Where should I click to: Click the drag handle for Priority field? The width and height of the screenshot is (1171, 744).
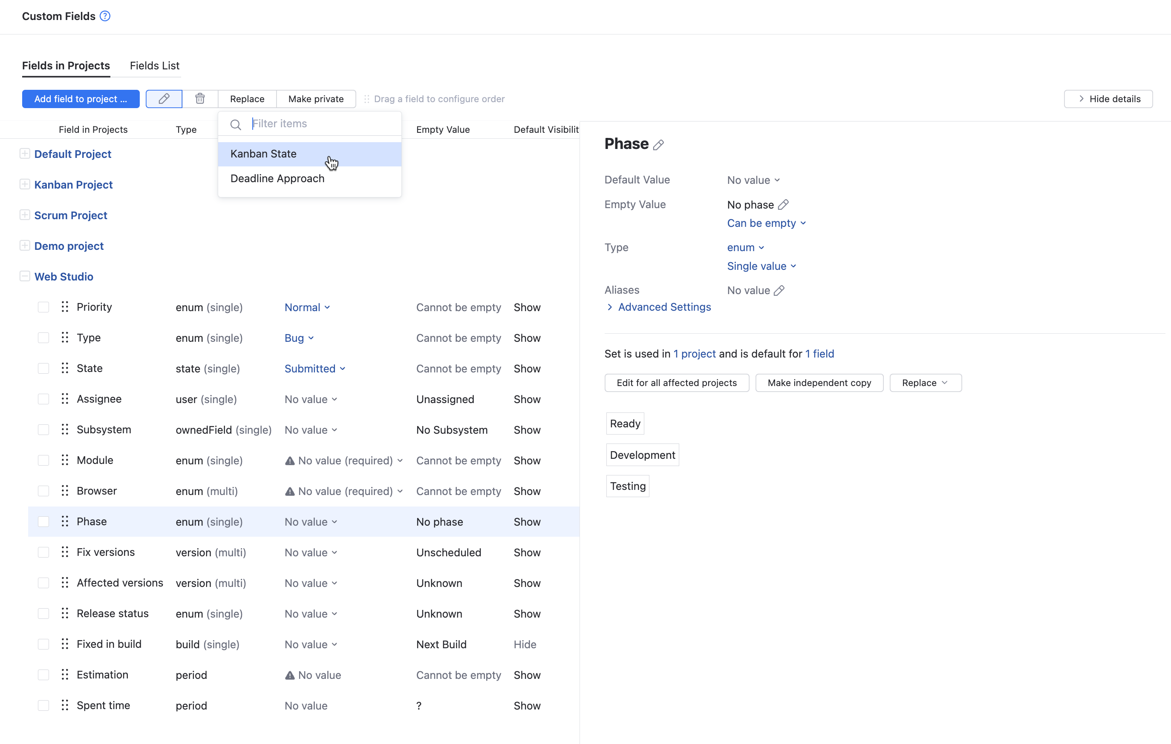coord(65,307)
